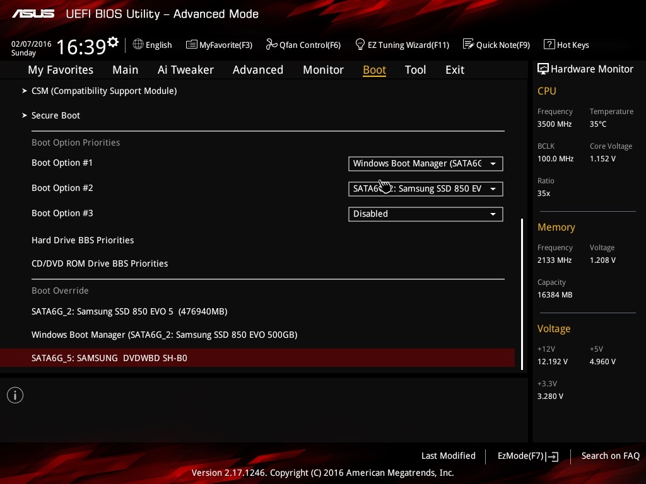This screenshot has width=646, height=484.
Task: Expand the Secure Boot submenu arrow
Action: [25, 115]
